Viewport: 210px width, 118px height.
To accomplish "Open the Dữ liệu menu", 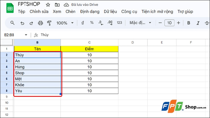I will (x=110, y=12).
